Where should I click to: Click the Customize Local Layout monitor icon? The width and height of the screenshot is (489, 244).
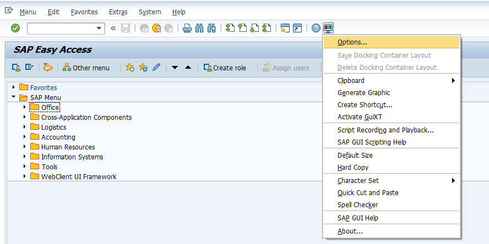(x=328, y=29)
